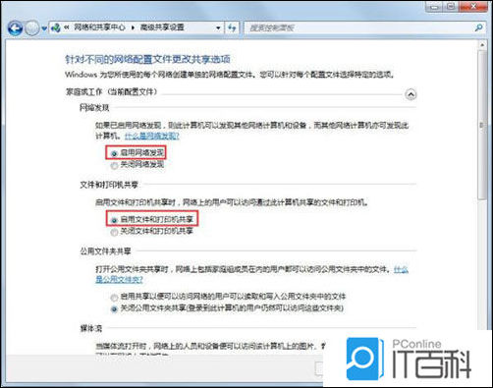Click the 媒体流 section heading
This screenshot has height=388, width=493.
point(91,328)
